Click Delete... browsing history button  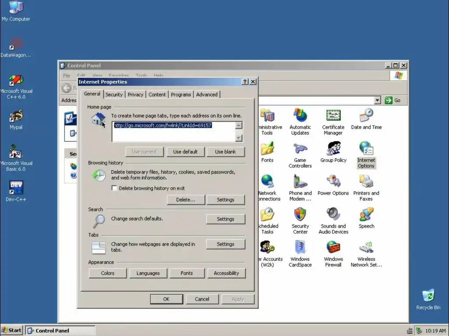(x=185, y=199)
